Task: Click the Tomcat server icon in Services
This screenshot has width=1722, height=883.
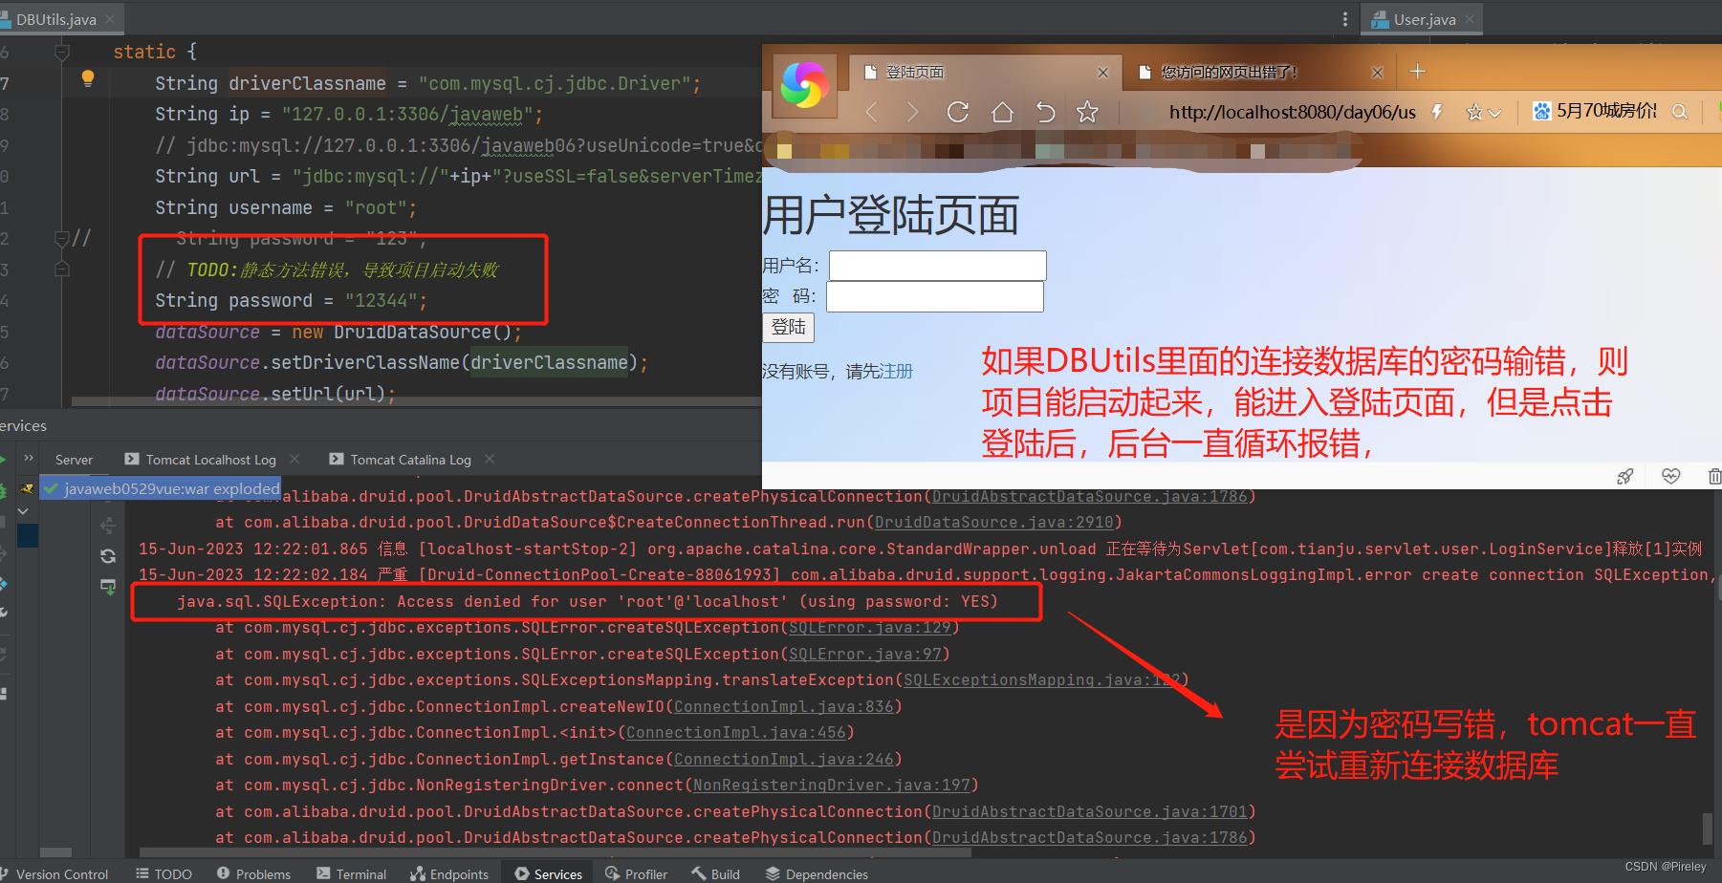Action: click(27, 488)
